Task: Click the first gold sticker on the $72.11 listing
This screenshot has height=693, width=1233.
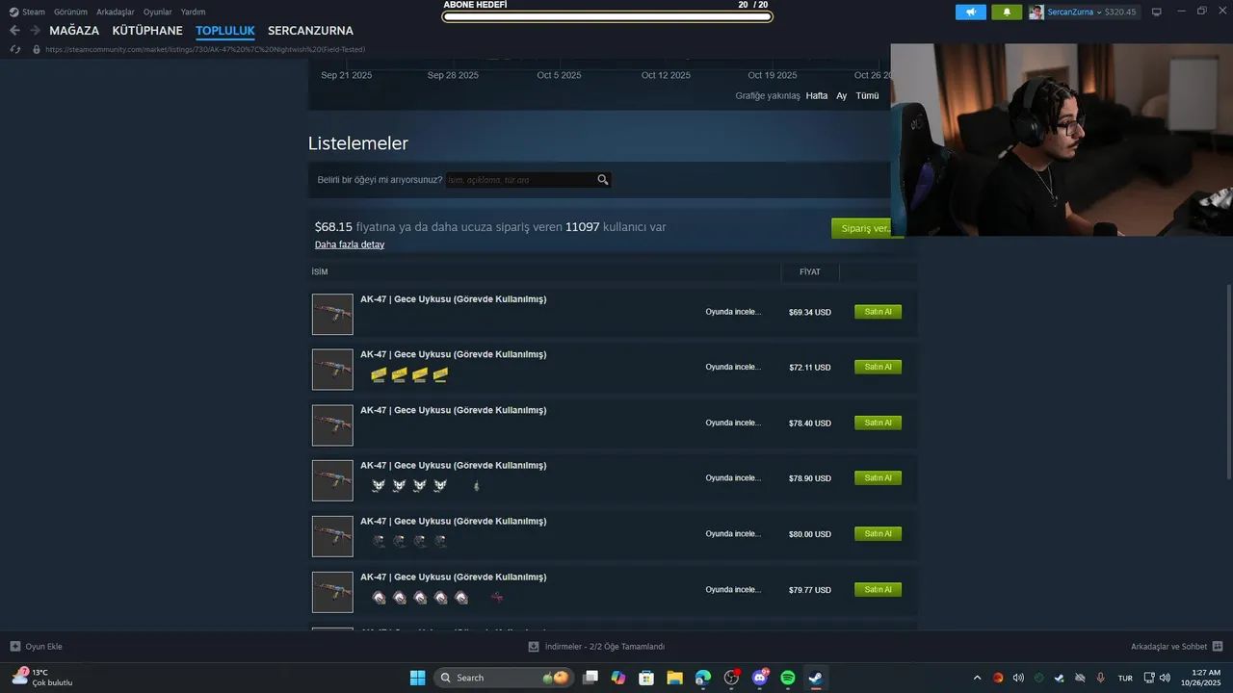Action: (379, 374)
